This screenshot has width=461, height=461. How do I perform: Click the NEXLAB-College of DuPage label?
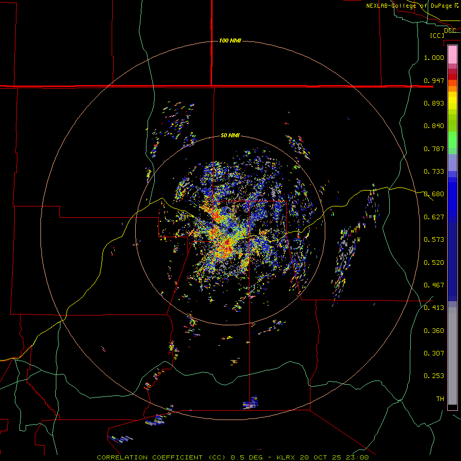410,6
